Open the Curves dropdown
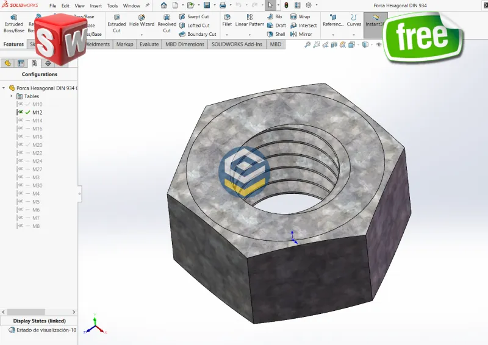This screenshot has height=345, width=488. [x=354, y=34]
